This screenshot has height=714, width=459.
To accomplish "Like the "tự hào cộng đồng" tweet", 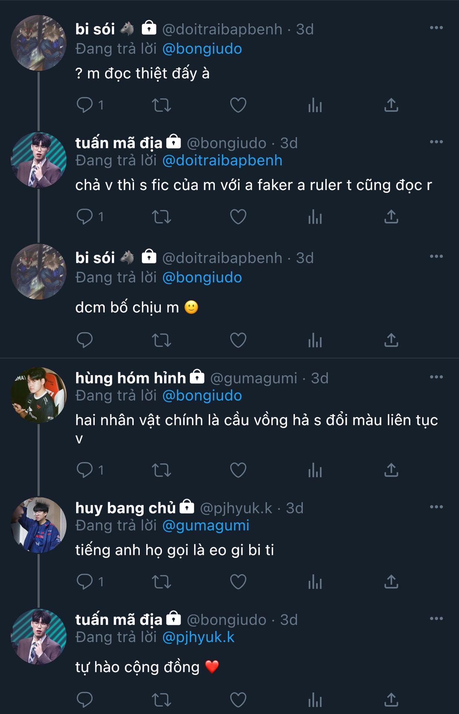I will click(238, 700).
